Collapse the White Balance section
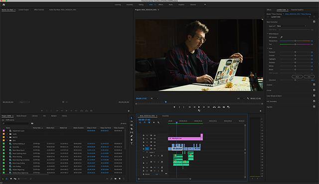The image size is (319, 184). click(268, 34)
